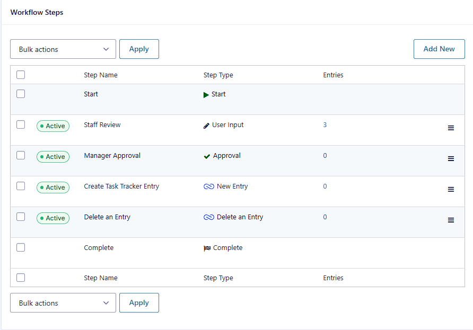Select the checkmark icon for Approval step type
This screenshot has width=473, height=330.
[x=206, y=155]
